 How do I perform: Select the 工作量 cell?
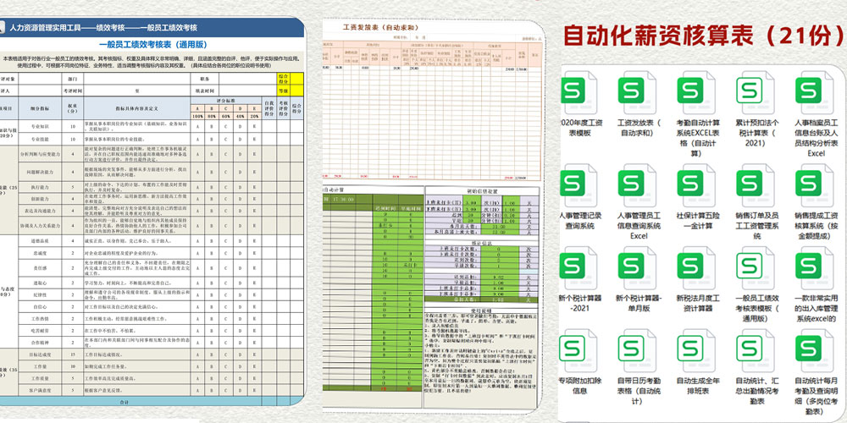(x=41, y=367)
